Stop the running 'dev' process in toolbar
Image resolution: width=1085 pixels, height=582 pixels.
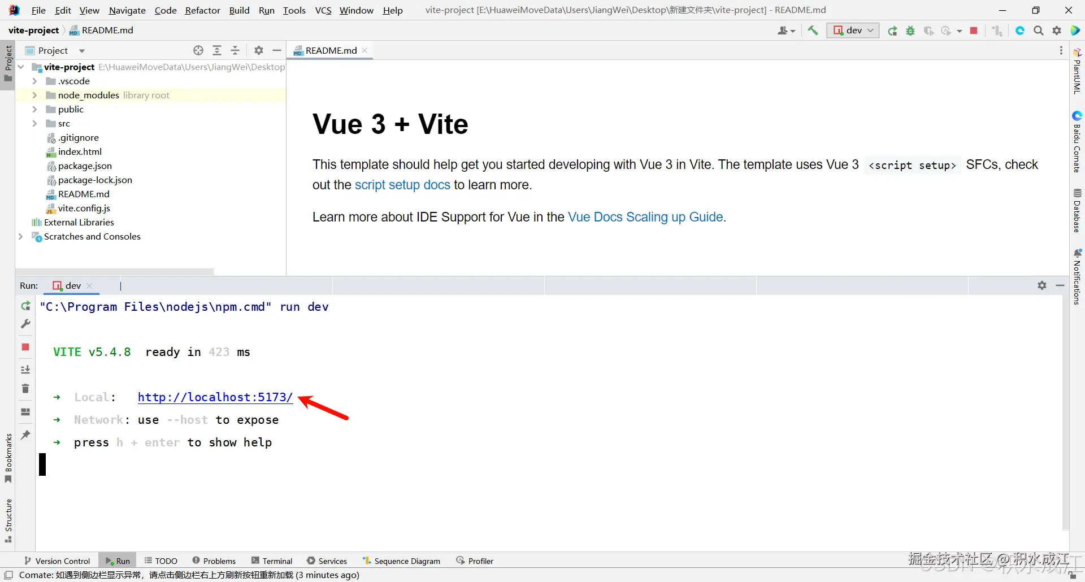(974, 31)
